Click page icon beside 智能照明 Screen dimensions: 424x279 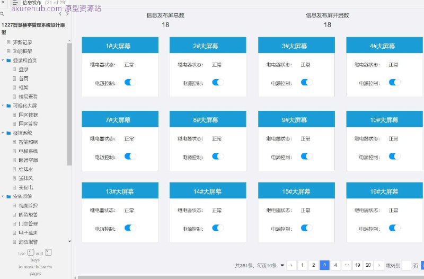(14, 142)
